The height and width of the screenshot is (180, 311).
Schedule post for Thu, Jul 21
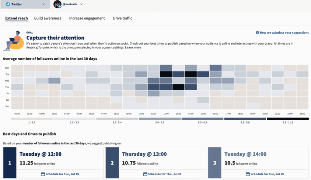[x=163, y=174]
